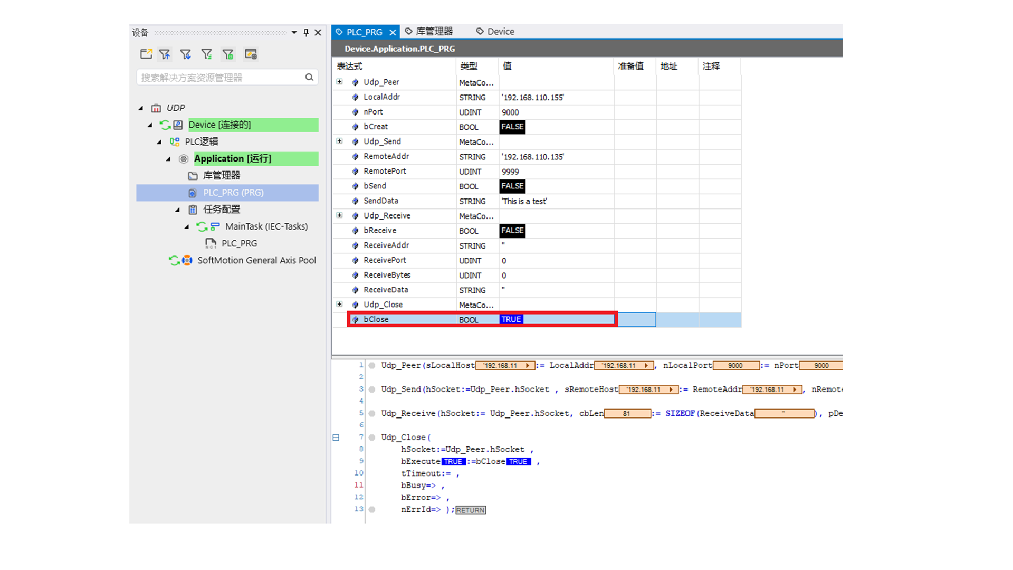Image resolution: width=1013 pixels, height=570 pixels.
Task: Open the 设备 panel dropdown arrow
Action: click(294, 33)
